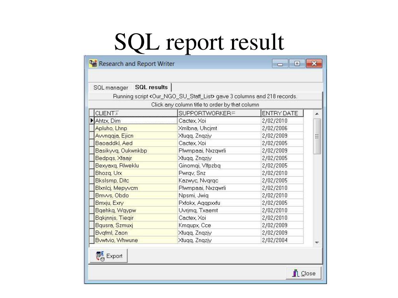Select client cell 'Bvwtvio, Whwune'

[x=136, y=240]
